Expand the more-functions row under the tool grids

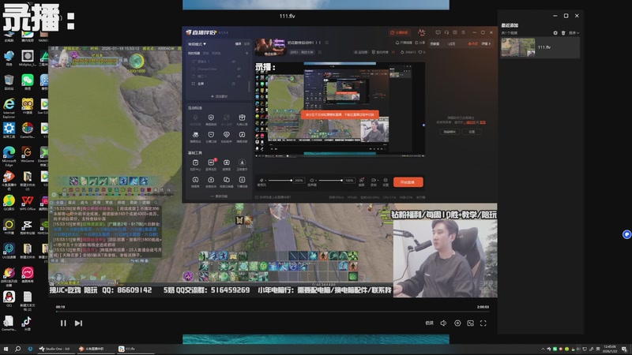click(x=219, y=196)
